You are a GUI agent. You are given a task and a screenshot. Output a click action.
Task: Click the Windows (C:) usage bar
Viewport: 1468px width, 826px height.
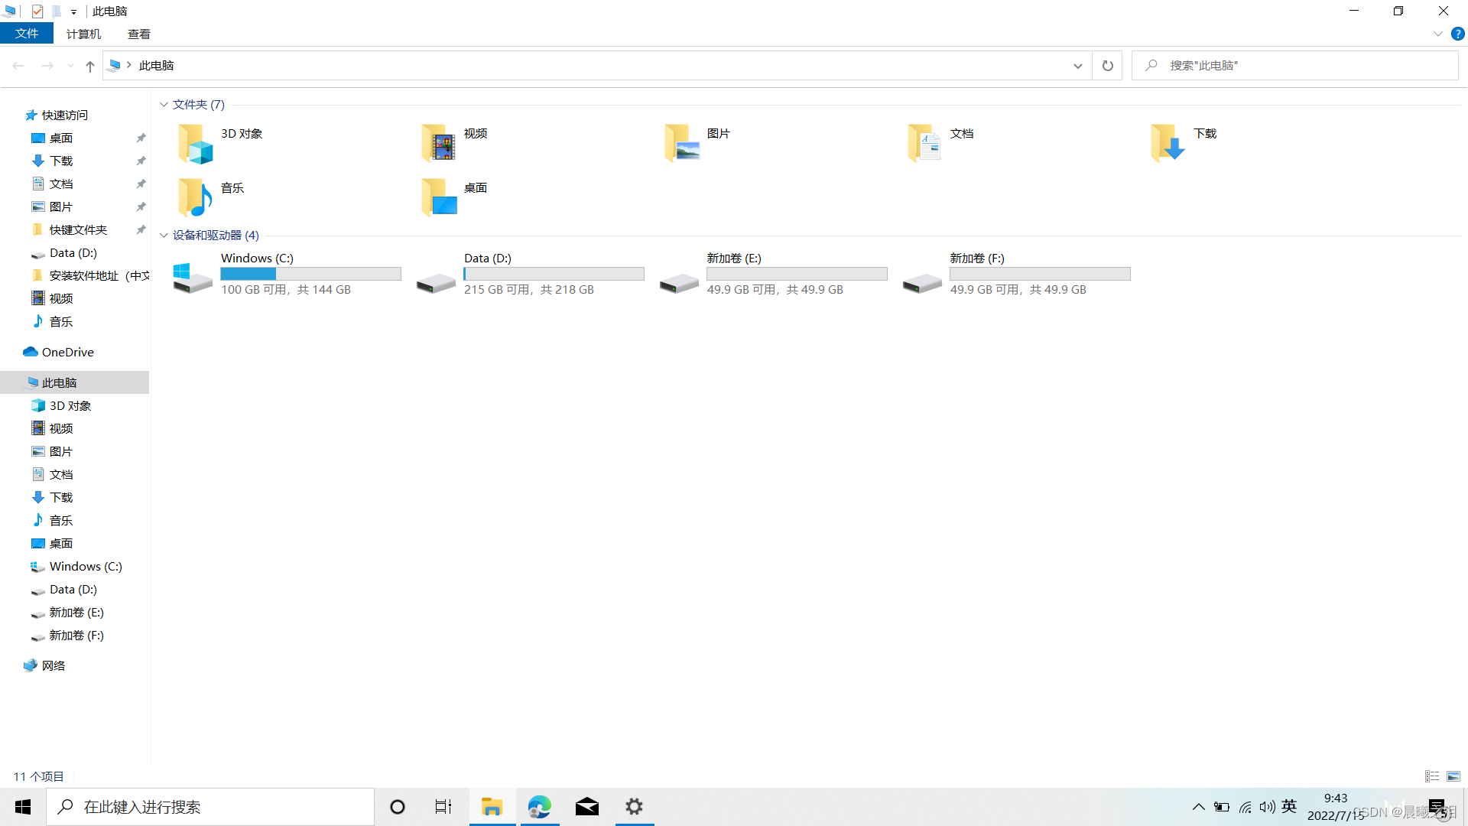pyautogui.click(x=310, y=274)
